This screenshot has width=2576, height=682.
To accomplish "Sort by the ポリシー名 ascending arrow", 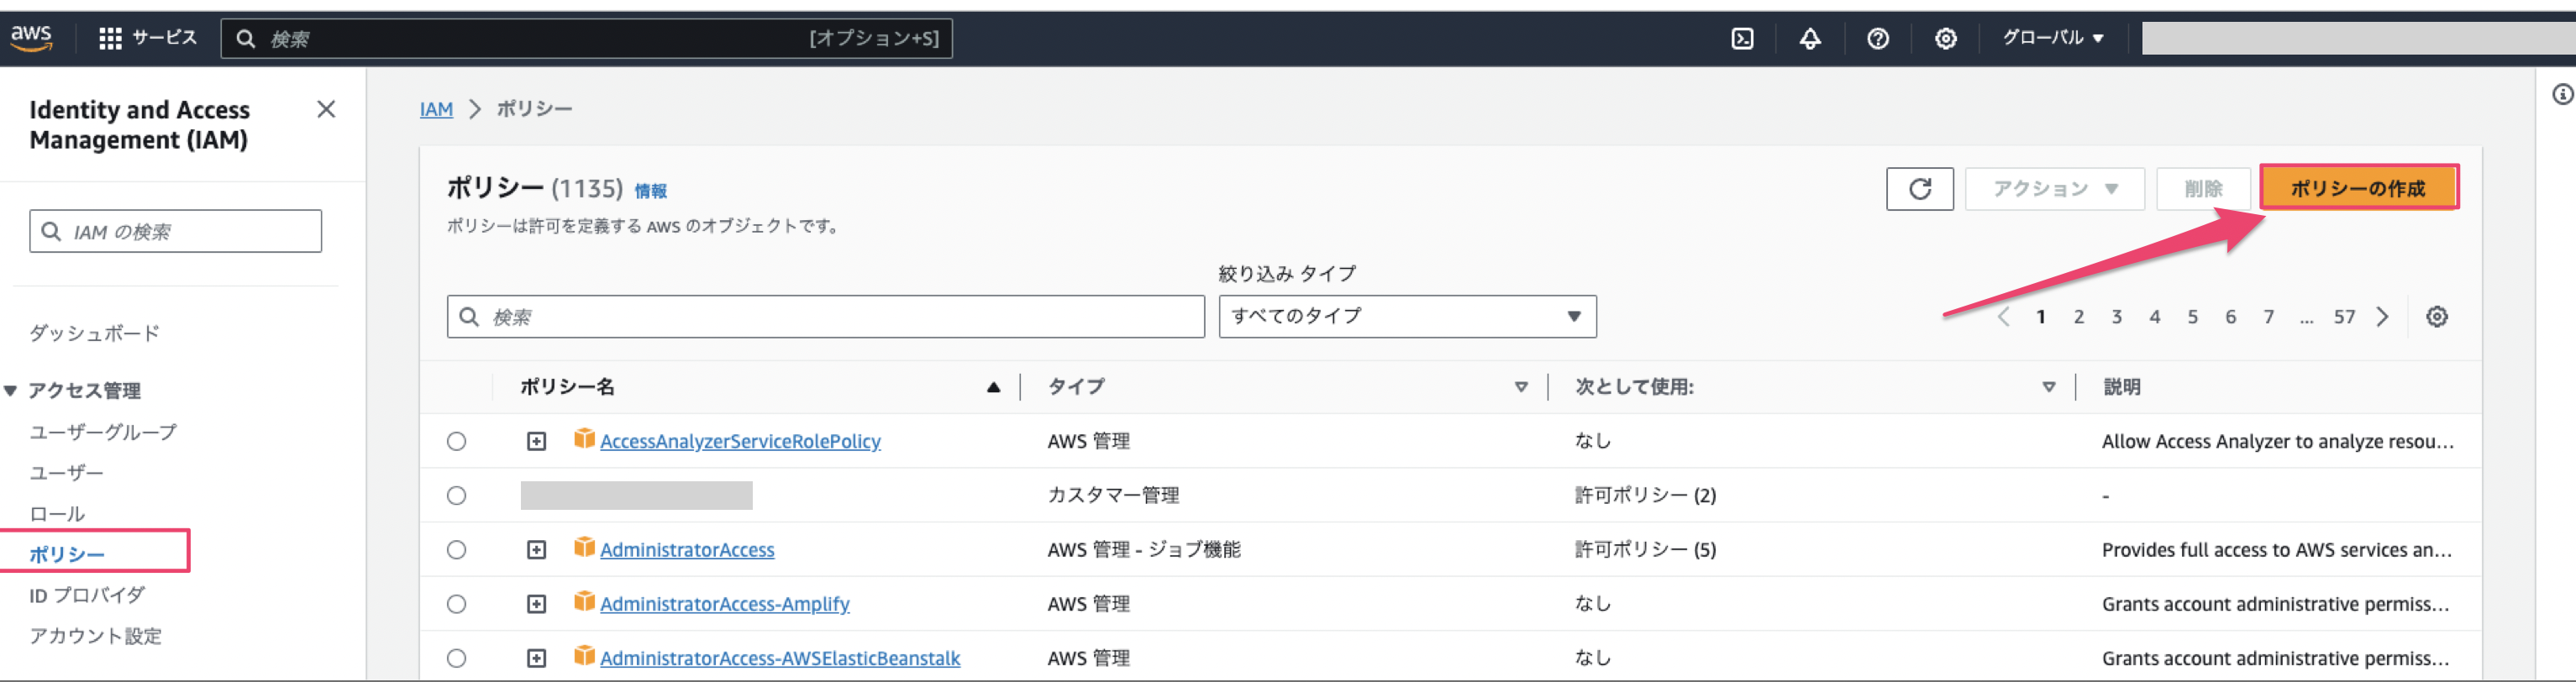I will pyautogui.click(x=993, y=387).
